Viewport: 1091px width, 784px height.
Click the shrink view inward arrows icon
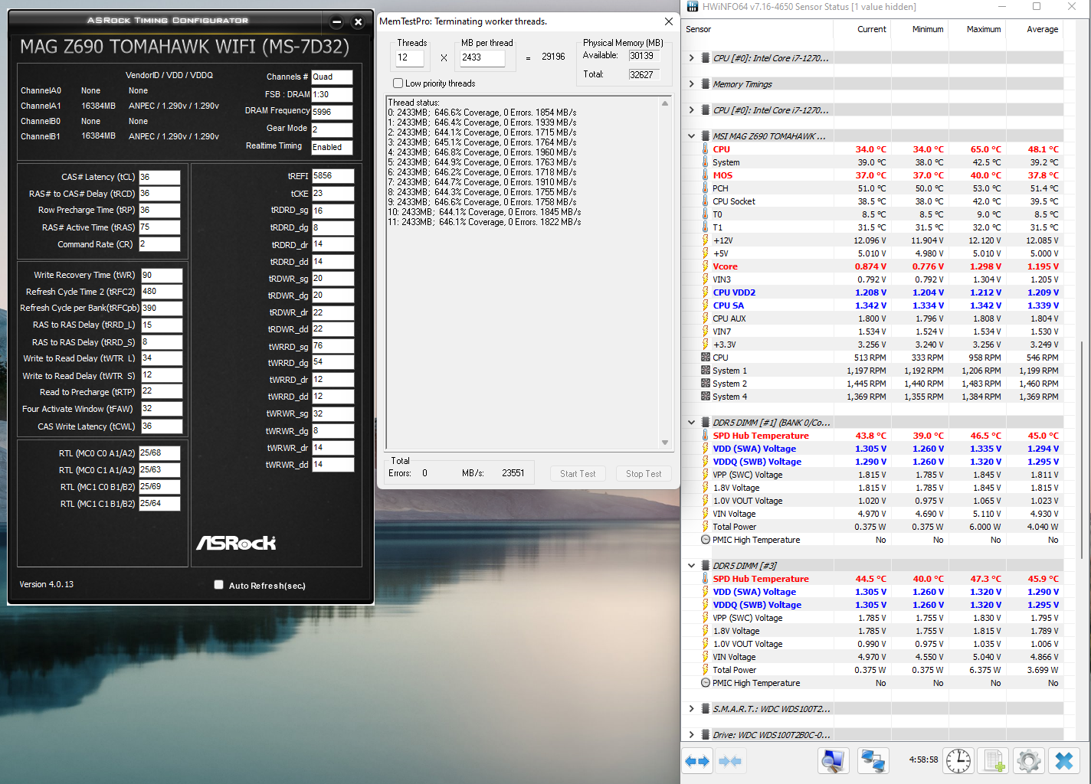click(x=730, y=761)
